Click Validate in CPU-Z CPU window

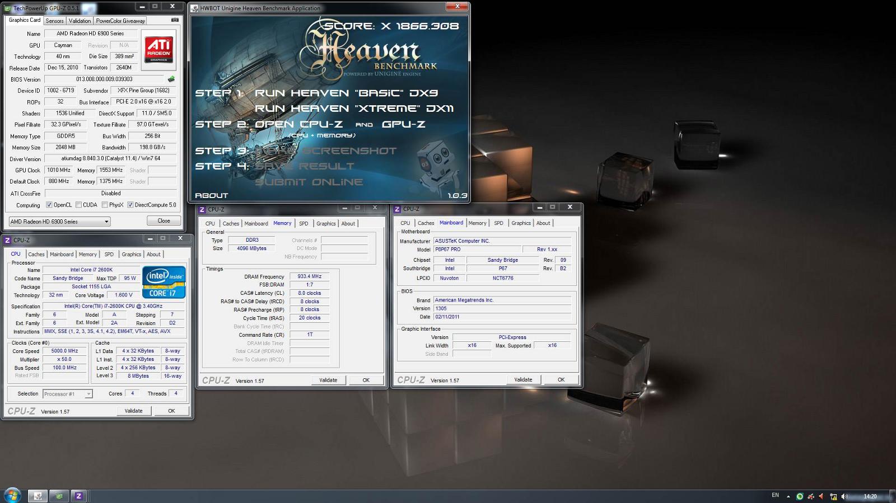(x=133, y=411)
